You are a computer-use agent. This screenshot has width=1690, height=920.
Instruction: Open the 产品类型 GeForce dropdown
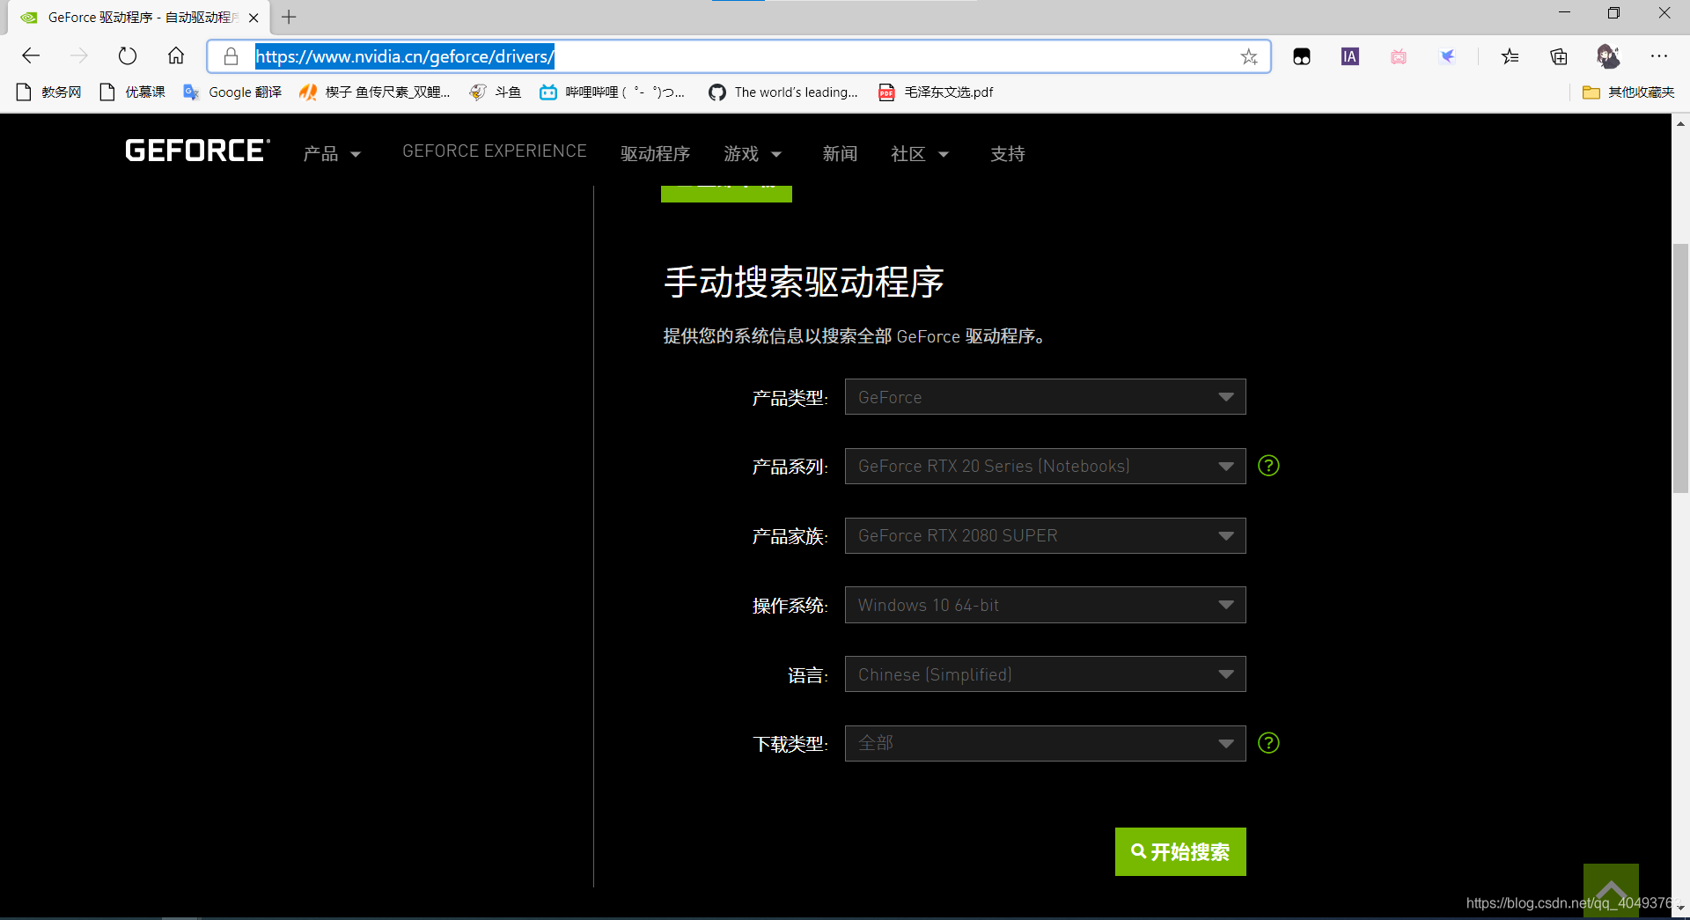pyautogui.click(x=1045, y=397)
